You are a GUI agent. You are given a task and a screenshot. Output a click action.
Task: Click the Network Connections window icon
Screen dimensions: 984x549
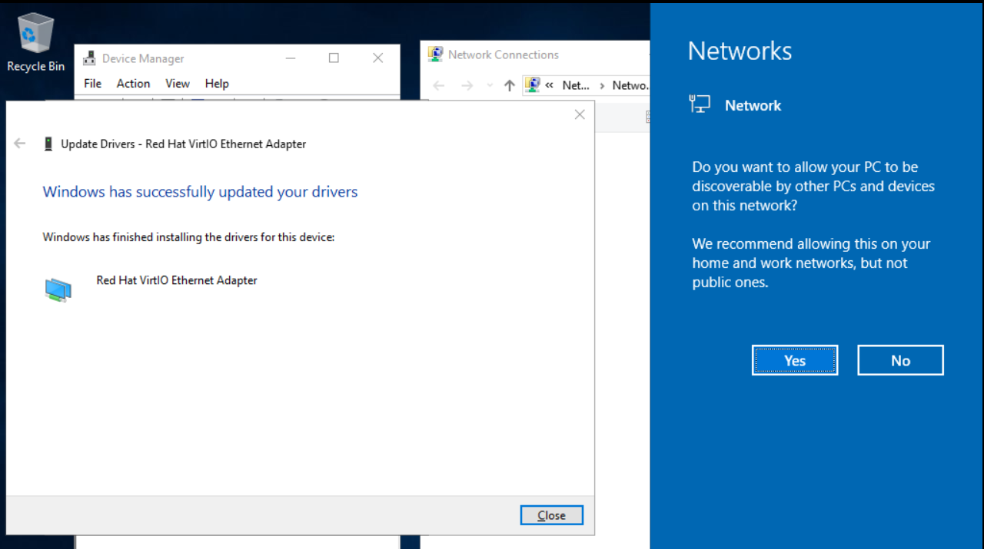(x=435, y=55)
